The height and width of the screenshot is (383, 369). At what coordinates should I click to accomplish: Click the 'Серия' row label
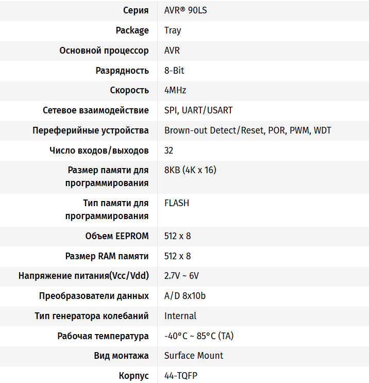(x=136, y=10)
